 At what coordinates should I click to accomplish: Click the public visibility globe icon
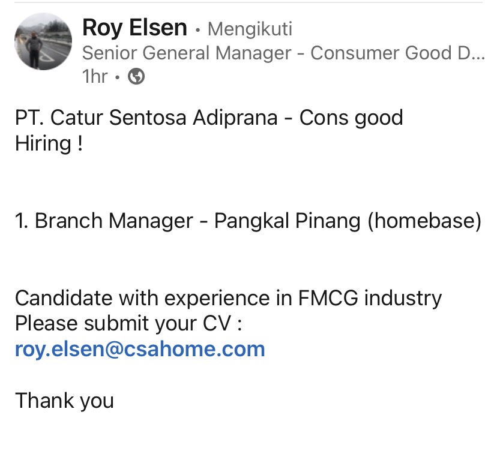coord(137,77)
